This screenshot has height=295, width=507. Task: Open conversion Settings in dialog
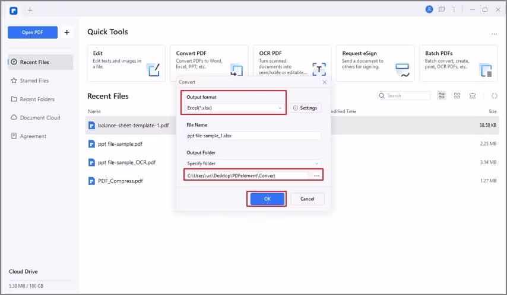pos(305,108)
